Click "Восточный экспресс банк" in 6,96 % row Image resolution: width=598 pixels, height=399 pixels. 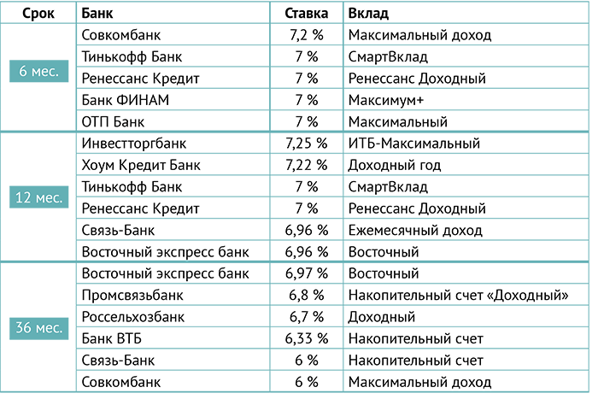point(165,252)
